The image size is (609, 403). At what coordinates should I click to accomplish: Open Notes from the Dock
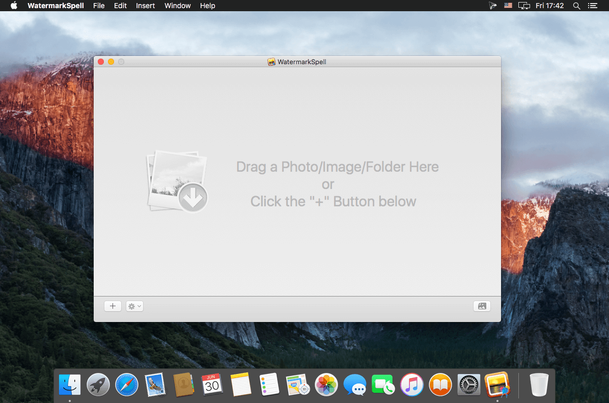click(x=240, y=385)
